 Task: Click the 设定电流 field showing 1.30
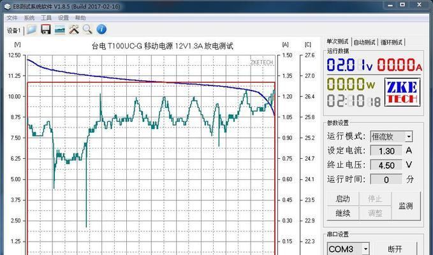click(x=386, y=151)
